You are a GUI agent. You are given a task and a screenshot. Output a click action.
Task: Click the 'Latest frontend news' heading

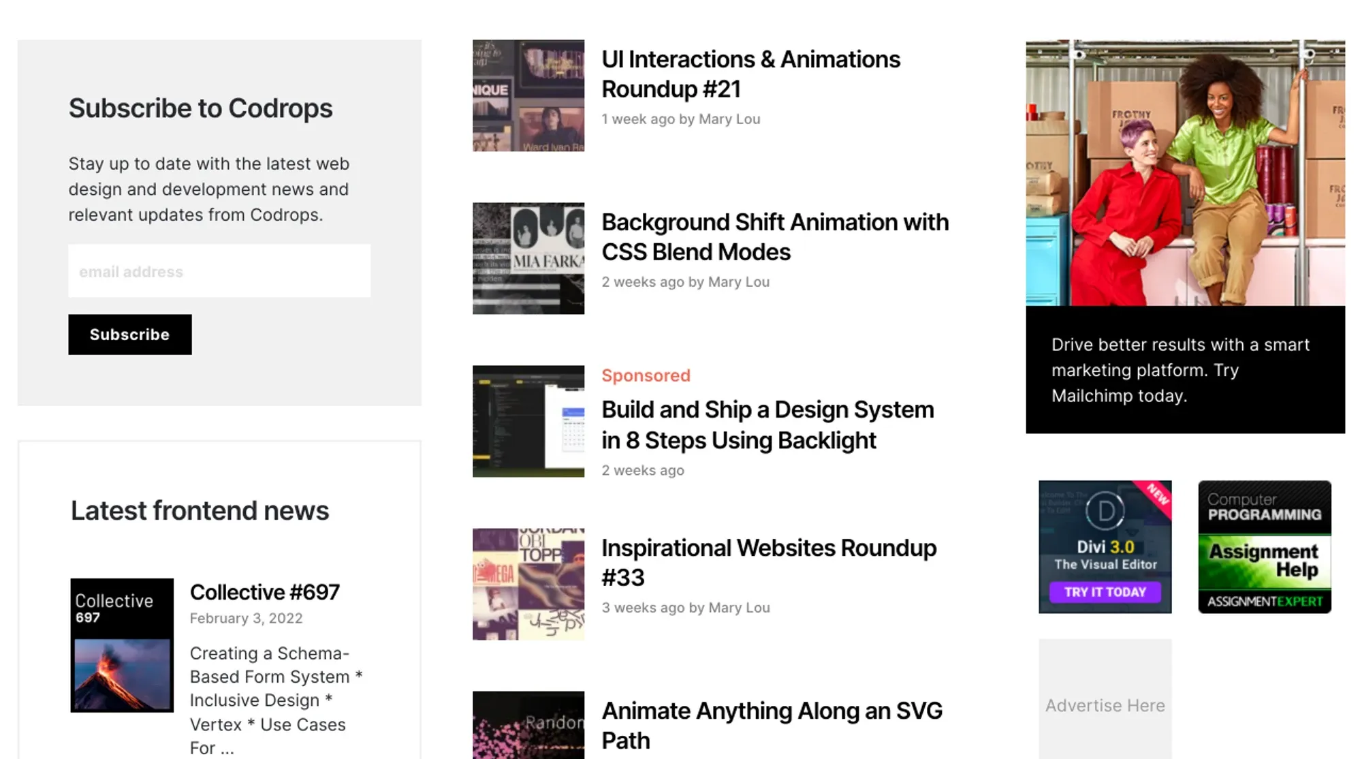(x=200, y=510)
